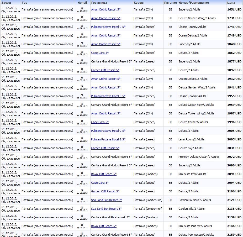Open Amari Orchid Resort link in 1731 USD row
243x237 pixels.
point(106,18)
